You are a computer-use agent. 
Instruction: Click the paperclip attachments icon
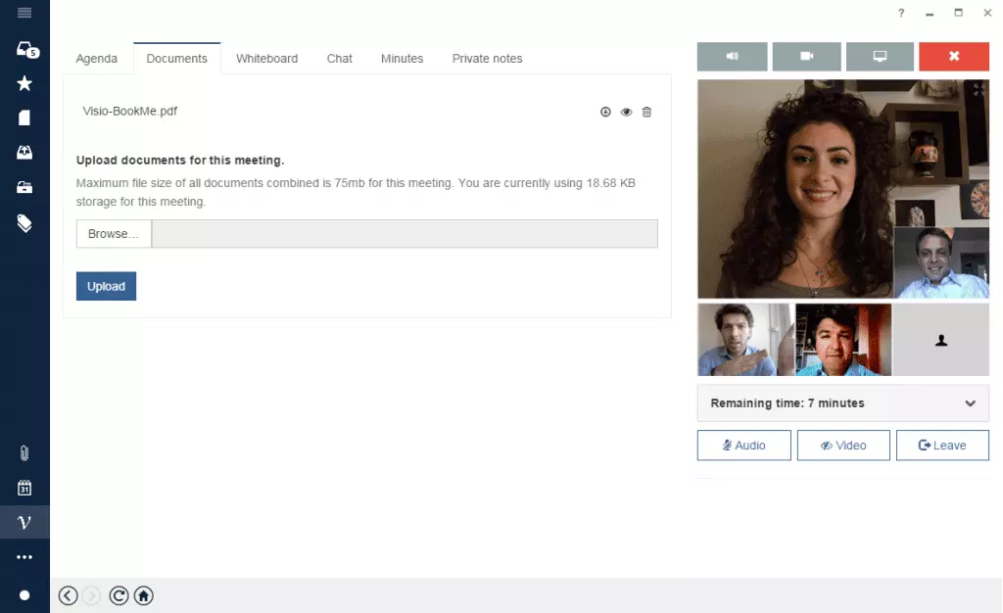click(x=24, y=453)
